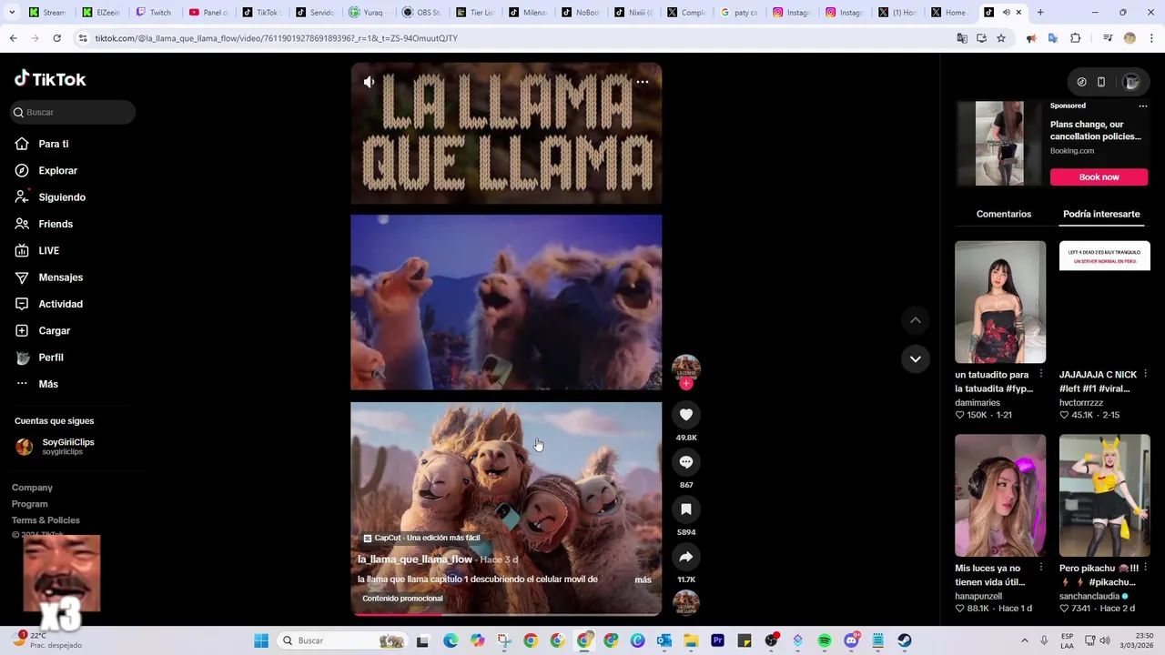Screen dimensions: 1165x655
Task: Open the sound disc at the bottom of the action column
Action: point(686,602)
